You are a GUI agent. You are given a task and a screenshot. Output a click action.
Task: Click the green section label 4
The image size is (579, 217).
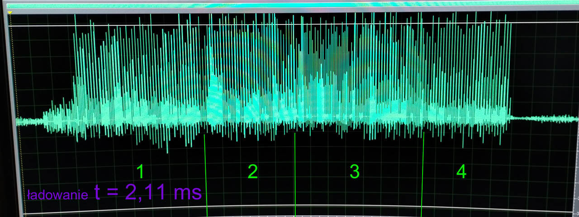(x=461, y=171)
